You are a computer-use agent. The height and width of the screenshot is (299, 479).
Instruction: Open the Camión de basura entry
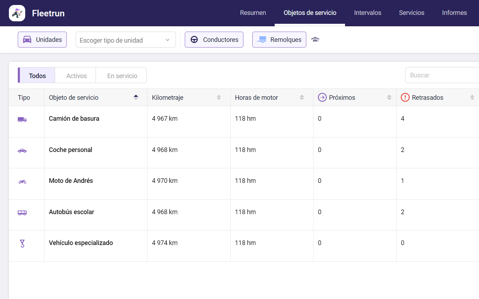pyautogui.click(x=74, y=119)
